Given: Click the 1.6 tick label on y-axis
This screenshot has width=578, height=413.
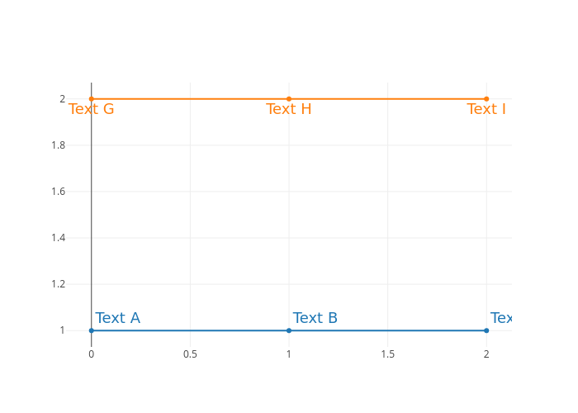Looking at the screenshot, I should click(58, 192).
